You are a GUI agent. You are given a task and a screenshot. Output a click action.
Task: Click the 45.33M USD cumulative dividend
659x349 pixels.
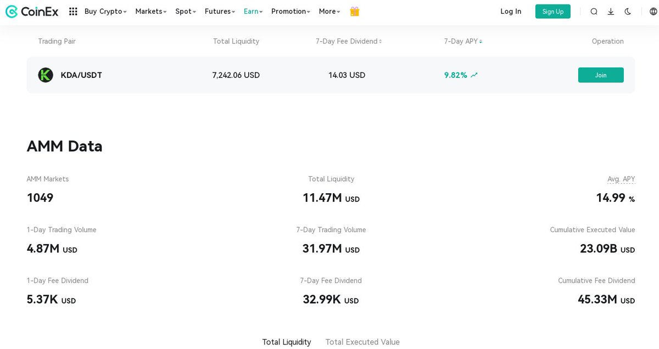click(x=606, y=300)
